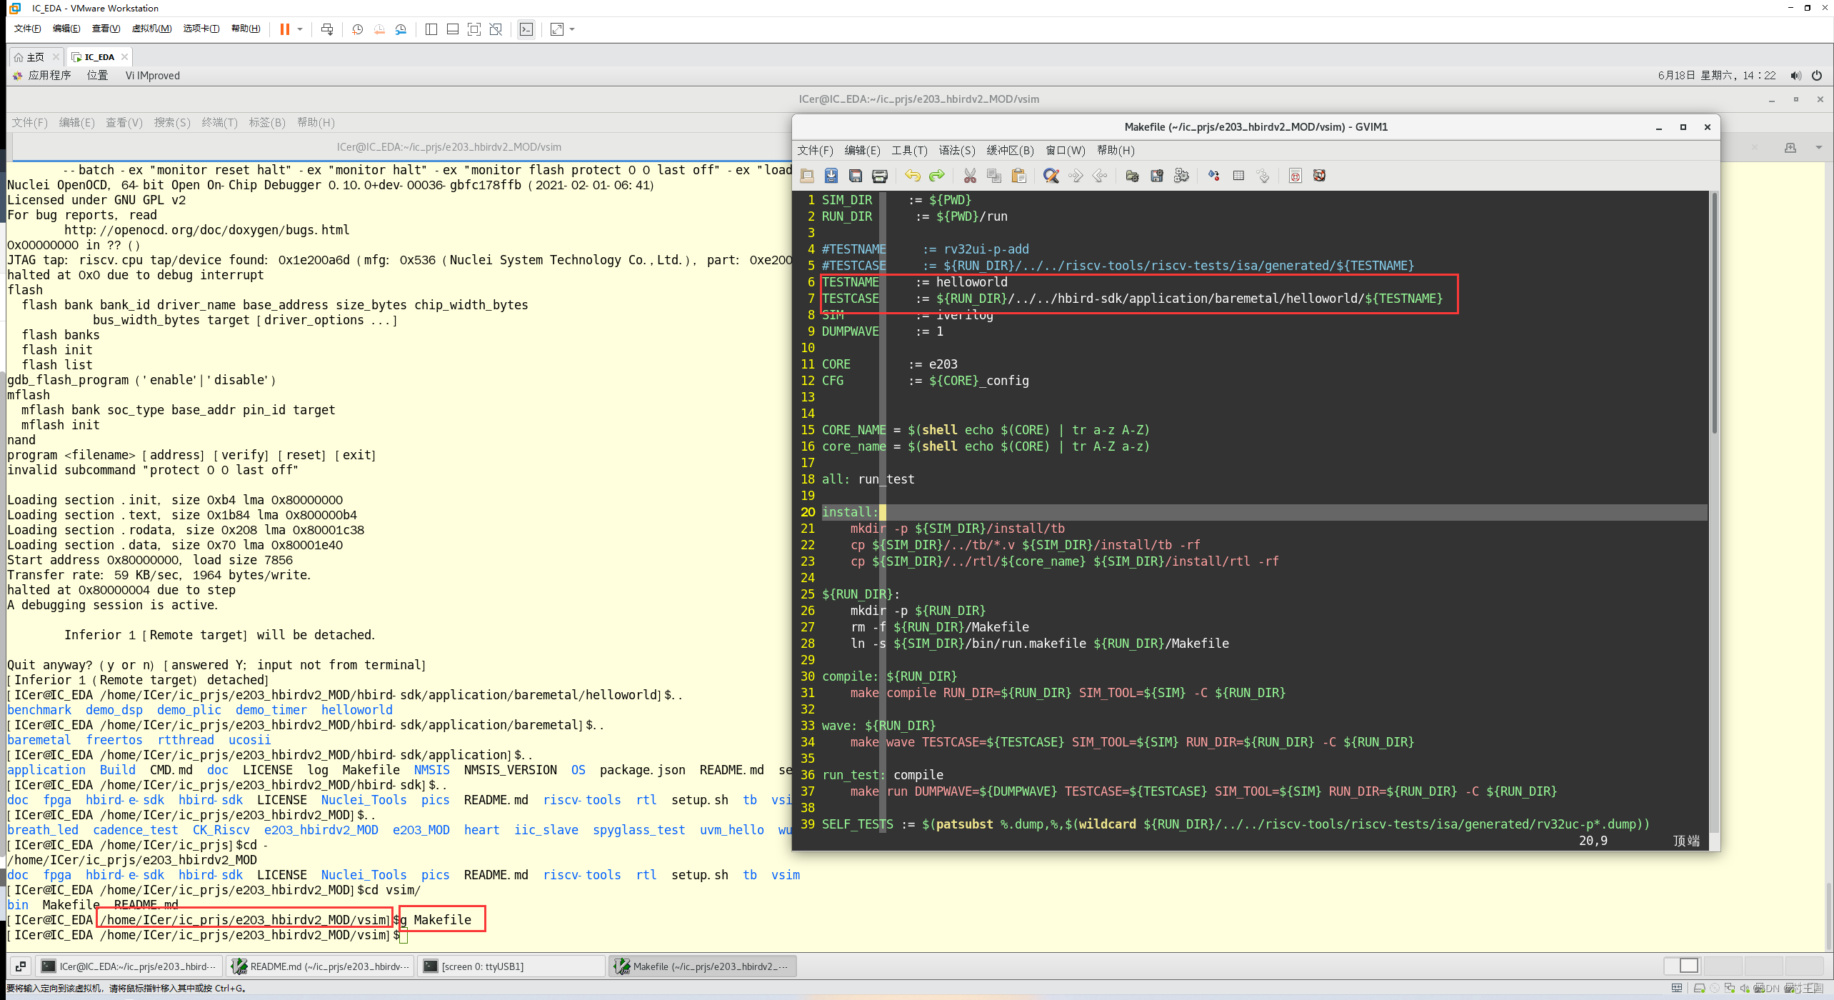Click GVim cut scissors icon

[970, 176]
